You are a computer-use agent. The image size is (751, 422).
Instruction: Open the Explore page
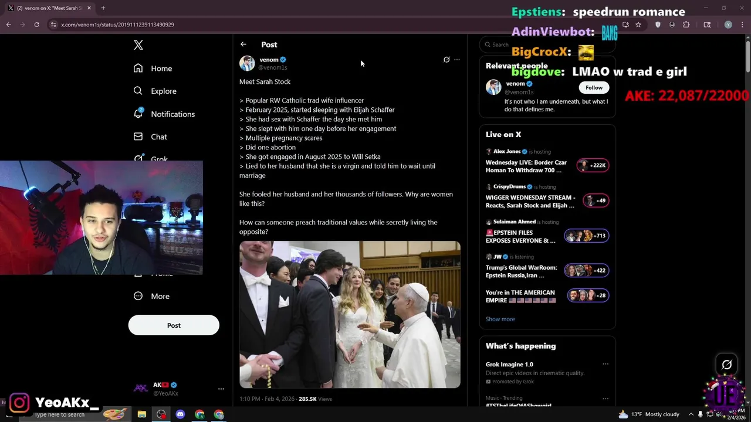[x=155, y=91]
